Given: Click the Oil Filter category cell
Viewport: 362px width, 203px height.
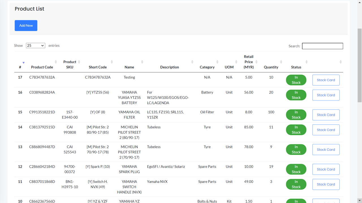Looking at the screenshot, I should tap(207, 112).
